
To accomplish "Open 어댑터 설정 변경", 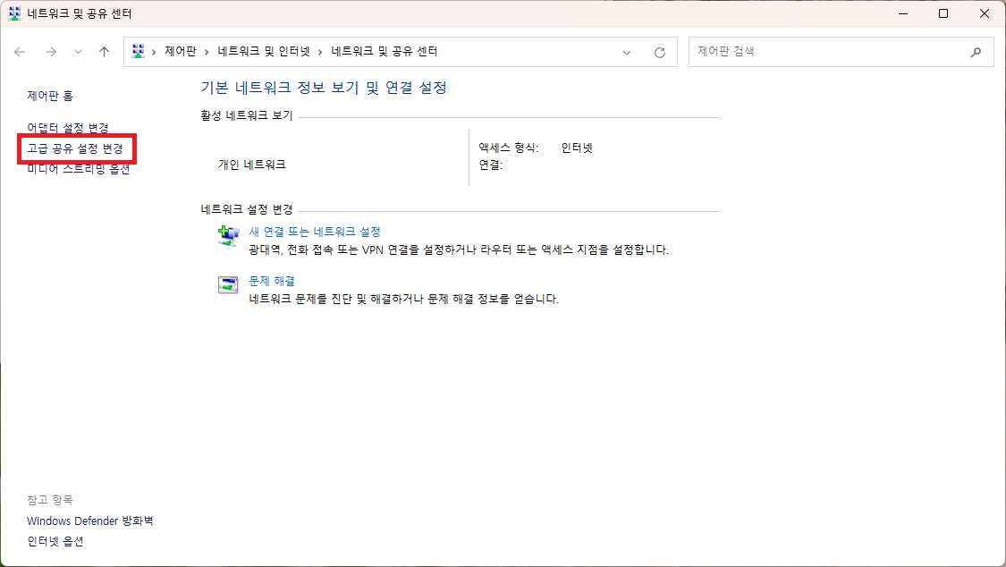I will click(68, 127).
